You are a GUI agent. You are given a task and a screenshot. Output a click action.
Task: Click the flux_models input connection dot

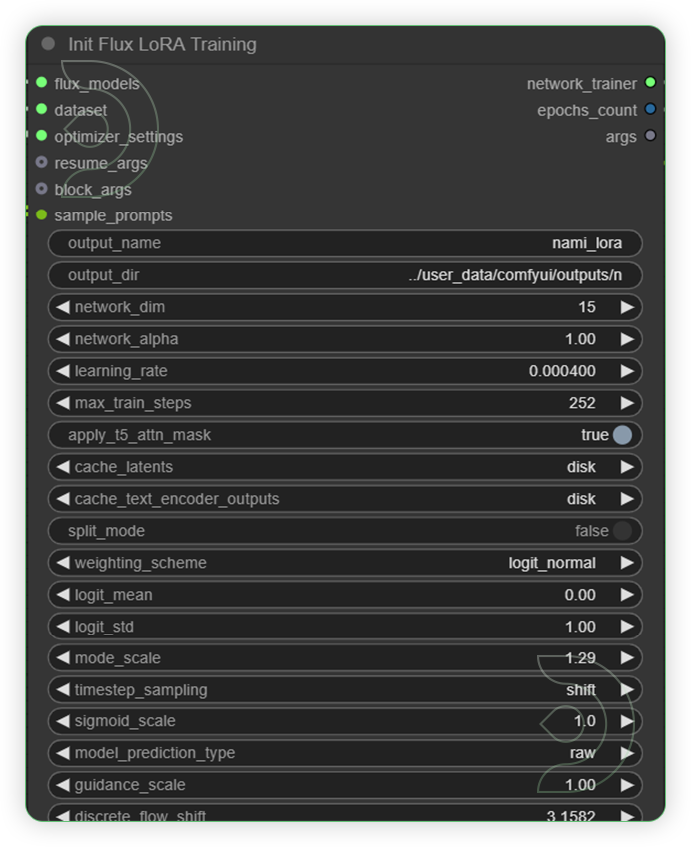[x=41, y=84]
